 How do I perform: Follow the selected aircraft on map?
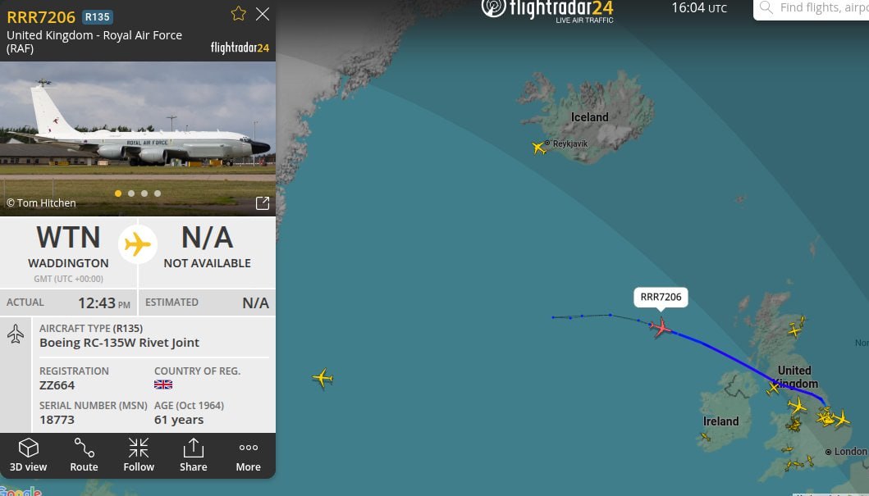tap(139, 455)
